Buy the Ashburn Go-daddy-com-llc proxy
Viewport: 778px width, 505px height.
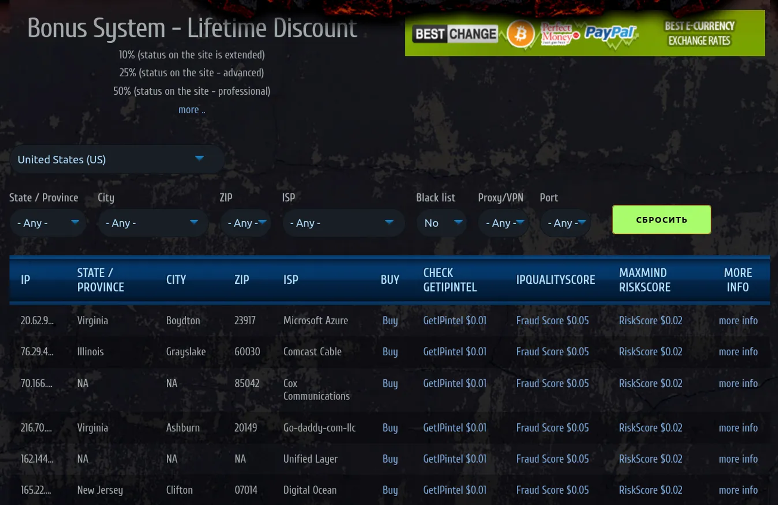coord(390,428)
